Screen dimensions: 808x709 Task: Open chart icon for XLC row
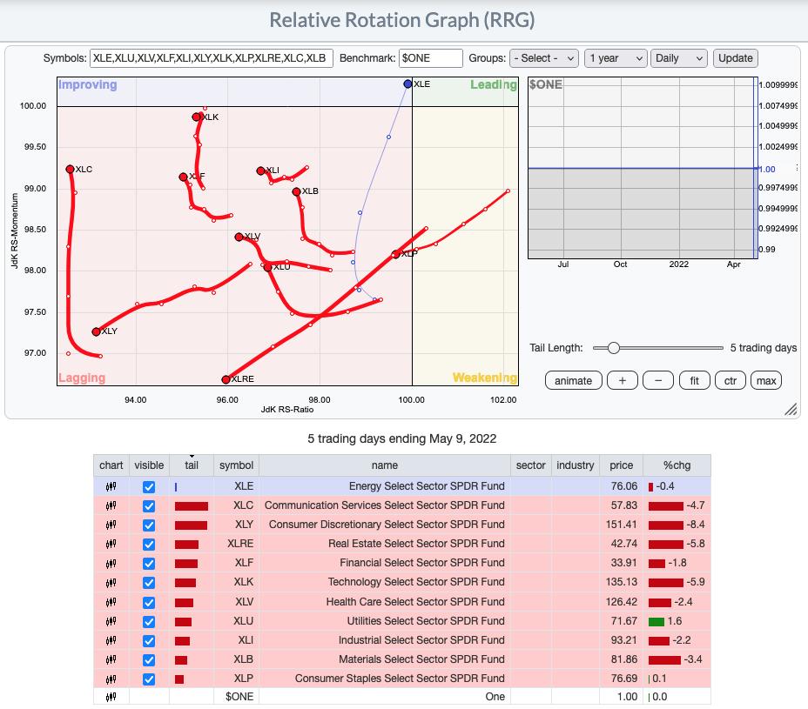coord(111,505)
